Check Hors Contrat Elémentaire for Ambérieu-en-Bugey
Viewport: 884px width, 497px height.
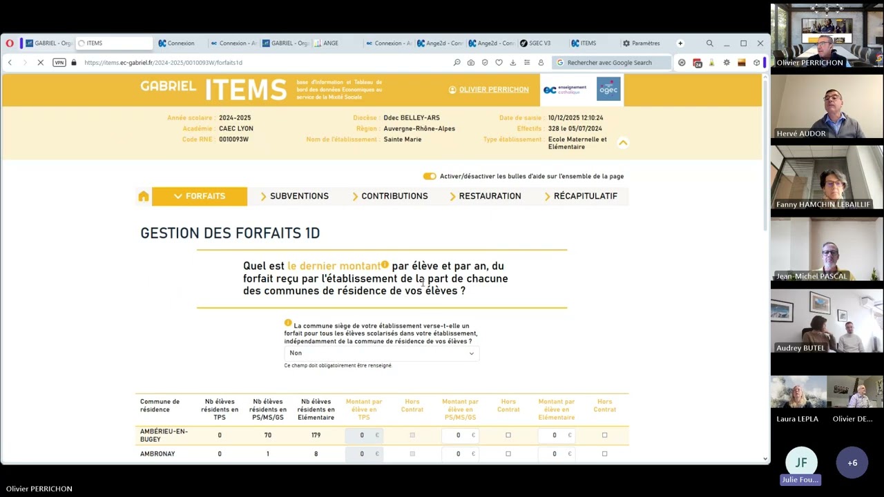[x=604, y=435]
